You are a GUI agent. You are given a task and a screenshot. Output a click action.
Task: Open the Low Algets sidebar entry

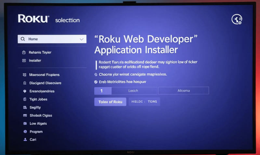click(38, 124)
